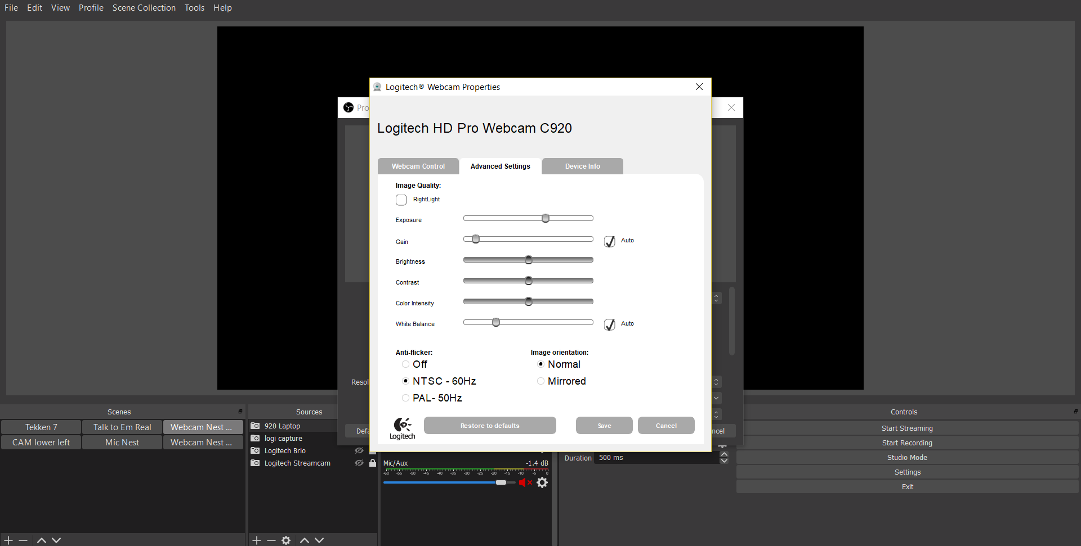Uncheck the White Balance Auto checkbox
Screen dimensions: 1081x546
coord(610,324)
